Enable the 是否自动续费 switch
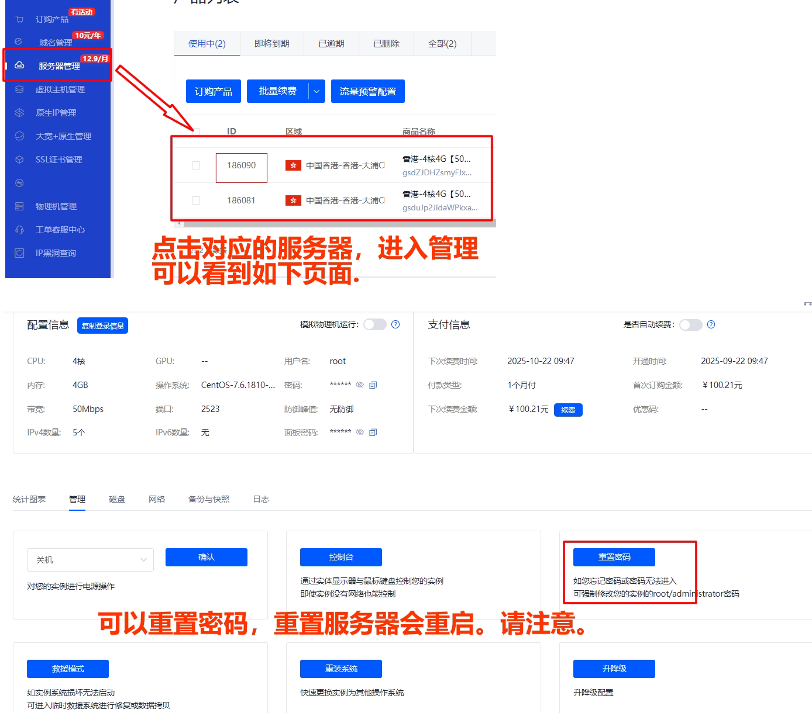812x713 pixels. click(691, 324)
